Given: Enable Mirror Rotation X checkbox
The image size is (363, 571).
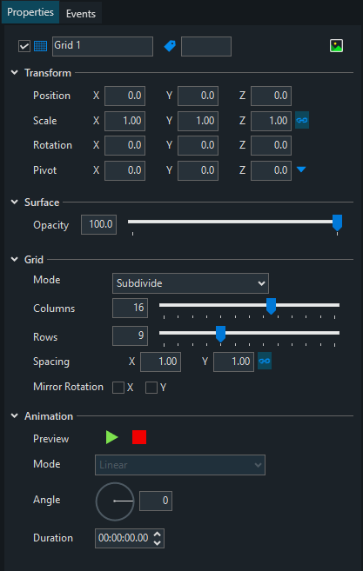Looking at the screenshot, I should pos(118,388).
